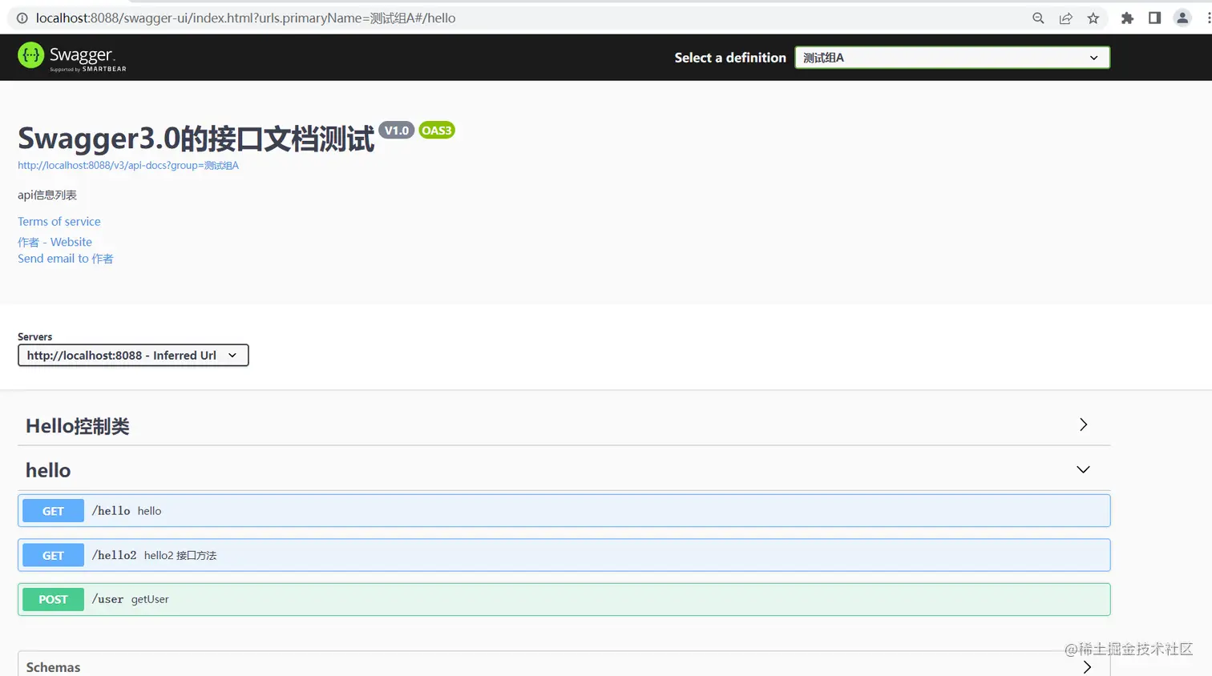Click the GET badge for /hello2

(53, 555)
